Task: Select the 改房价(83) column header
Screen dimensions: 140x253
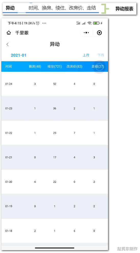Action: point(74,67)
